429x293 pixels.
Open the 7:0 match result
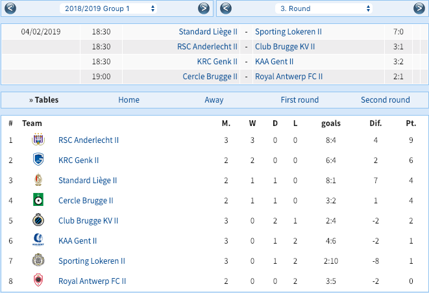[x=398, y=32]
